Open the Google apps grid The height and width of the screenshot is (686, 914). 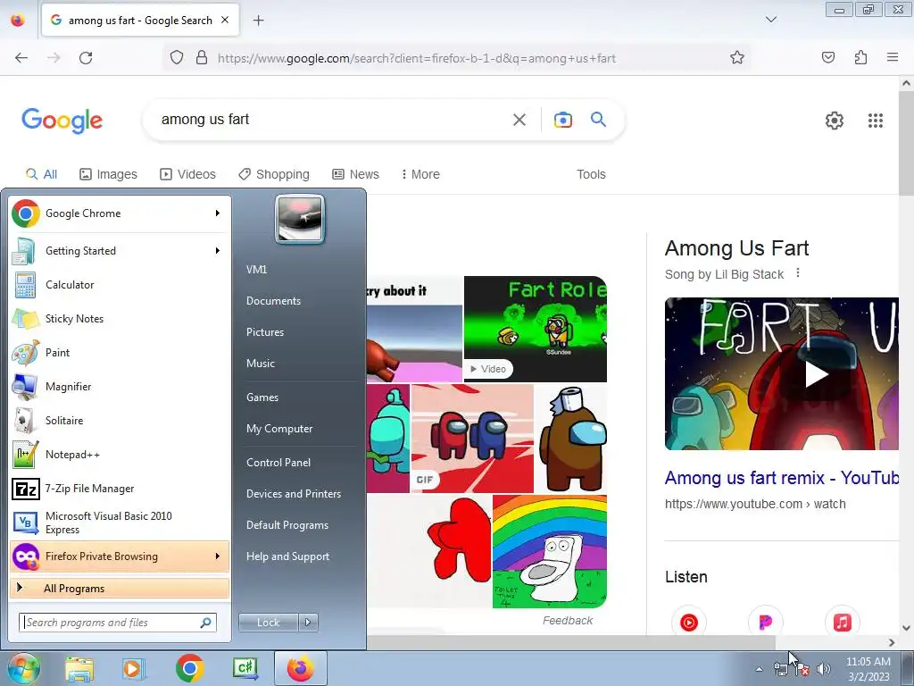[x=875, y=121]
